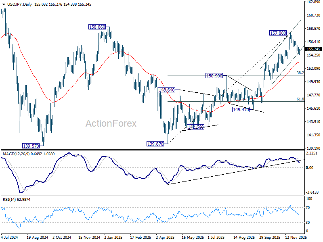This screenshot has height=242, width=323.
Task: Select the 4 Jul 2024 date marker
Action: click(9, 237)
